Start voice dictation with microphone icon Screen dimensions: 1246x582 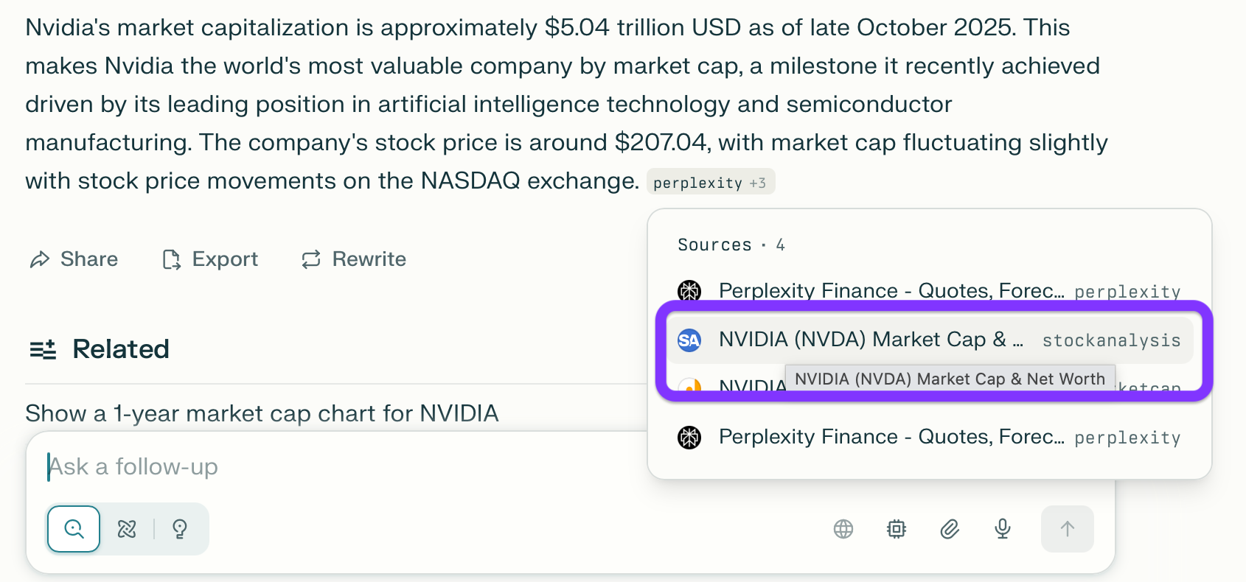click(1003, 529)
